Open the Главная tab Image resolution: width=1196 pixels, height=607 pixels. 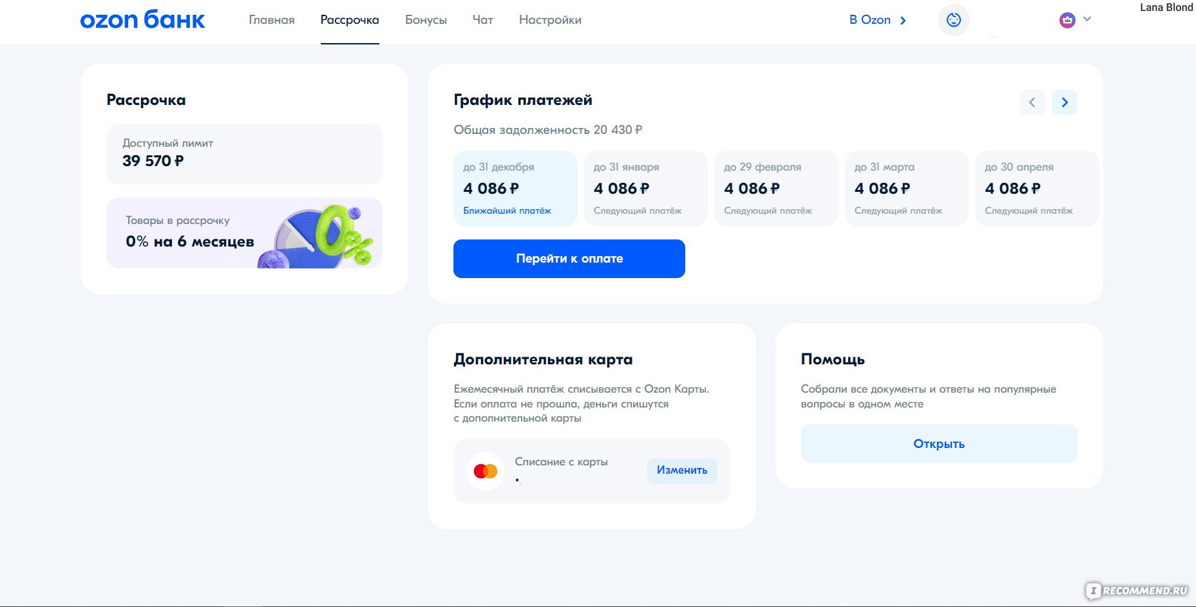(272, 20)
